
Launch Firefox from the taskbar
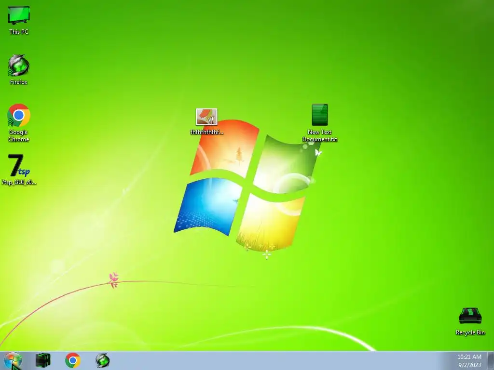pyautogui.click(x=103, y=360)
